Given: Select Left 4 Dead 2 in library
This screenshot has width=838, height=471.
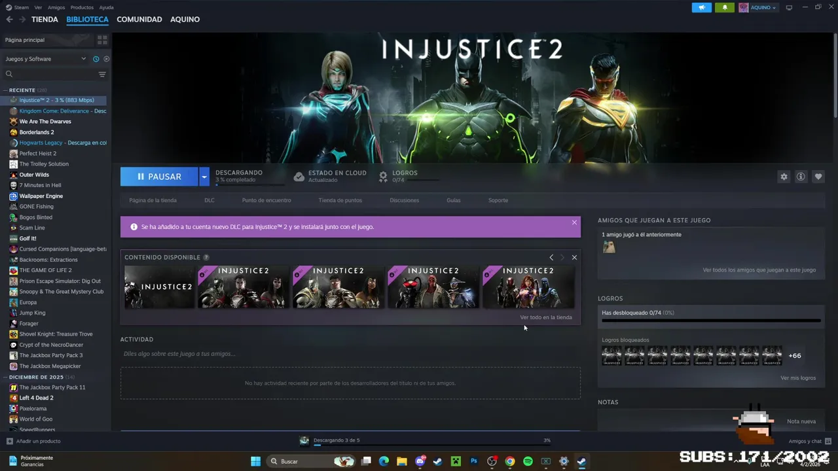Looking at the screenshot, I should [x=36, y=398].
